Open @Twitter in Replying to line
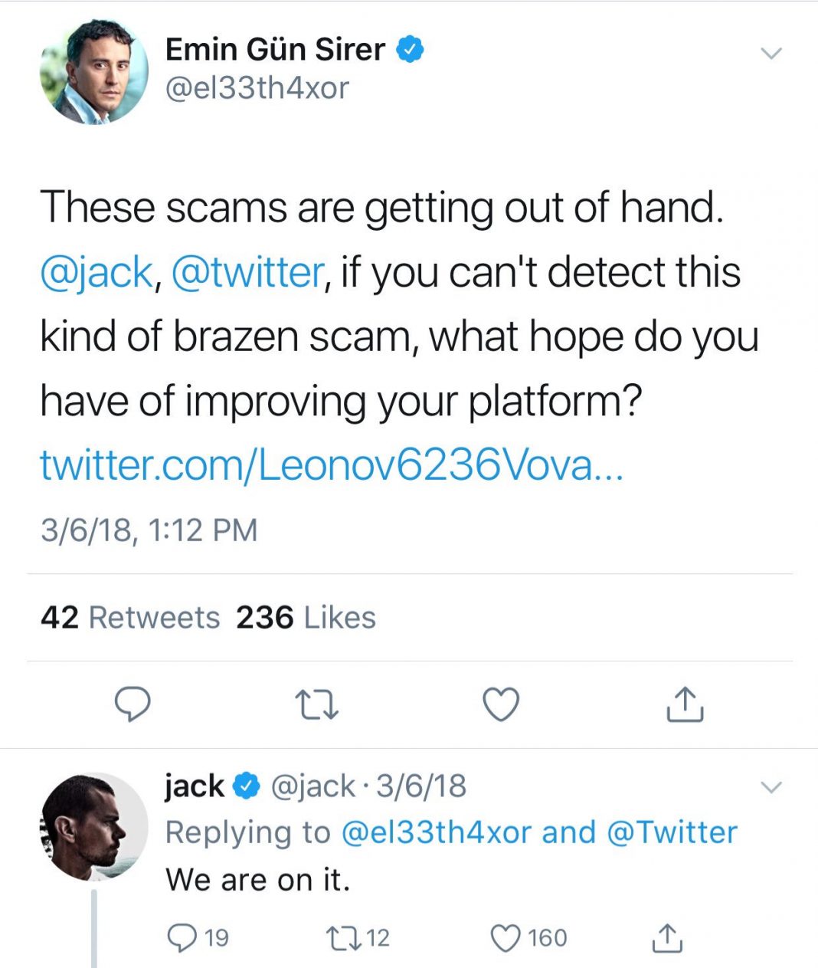This screenshot has height=968, width=818. pyautogui.click(x=672, y=832)
